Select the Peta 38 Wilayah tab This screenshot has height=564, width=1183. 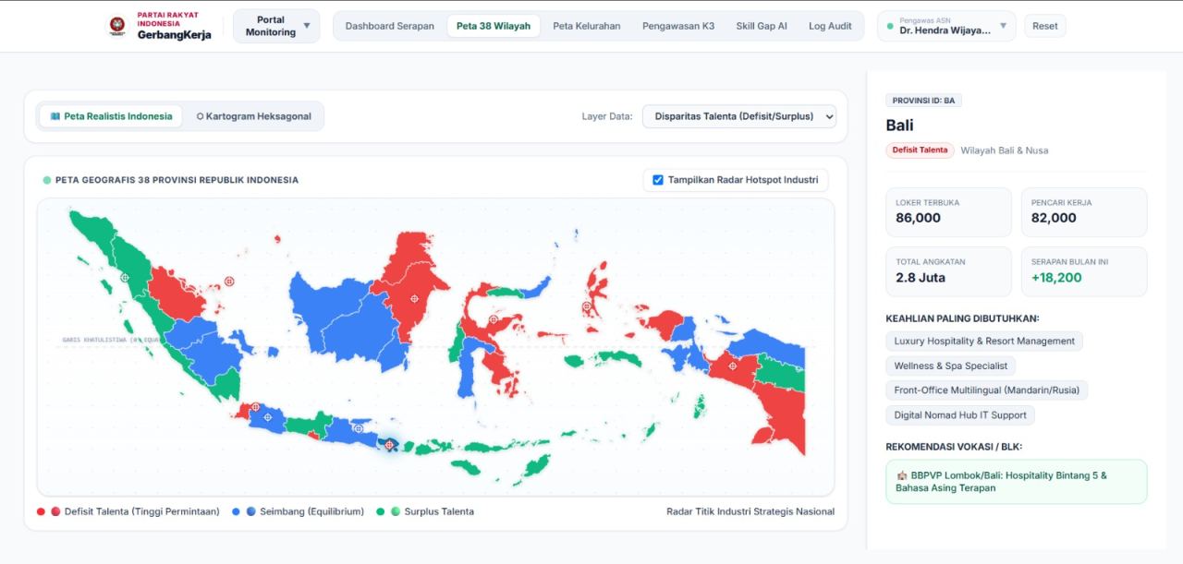click(494, 26)
